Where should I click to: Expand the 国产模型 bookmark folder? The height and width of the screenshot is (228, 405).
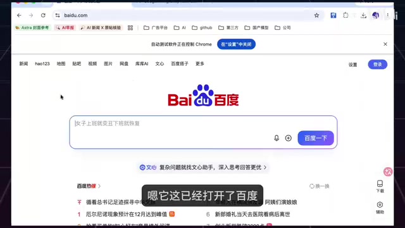click(x=256, y=28)
